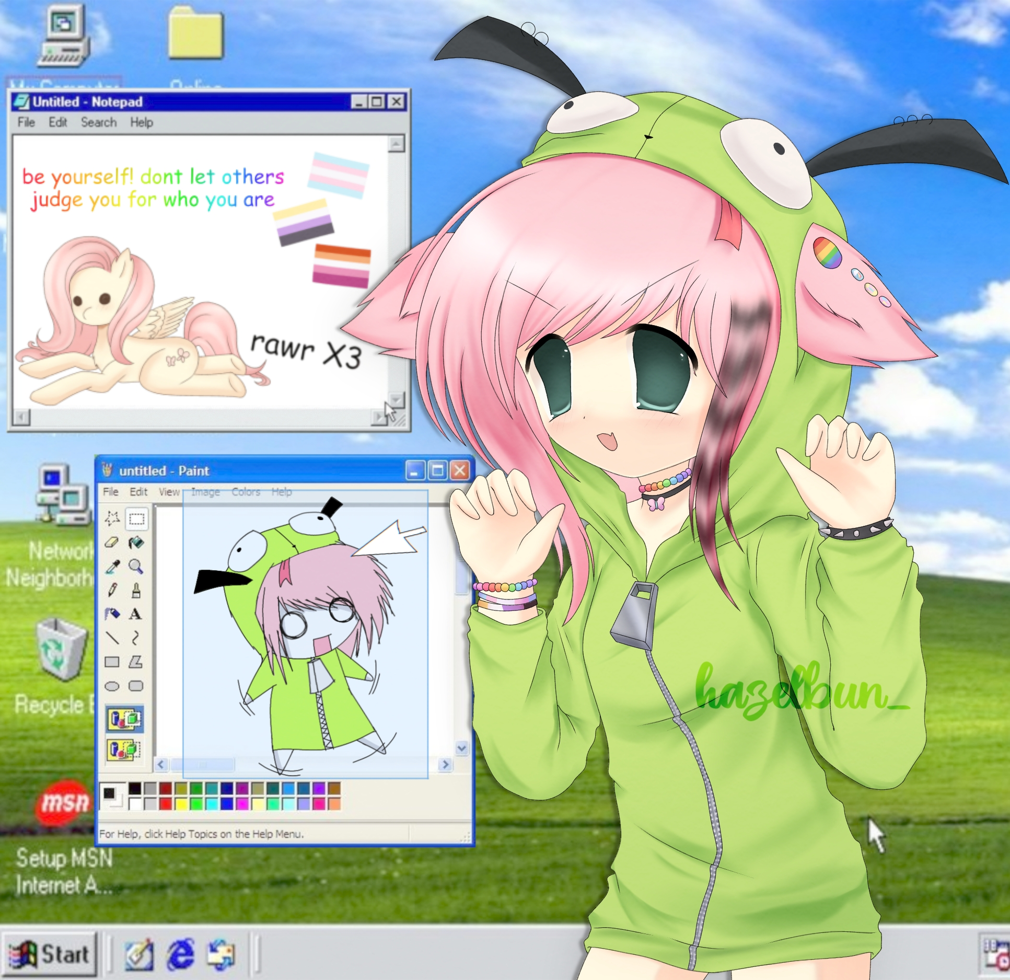Open Paint's File menu
Screen dimensions: 1010x980
111,492
